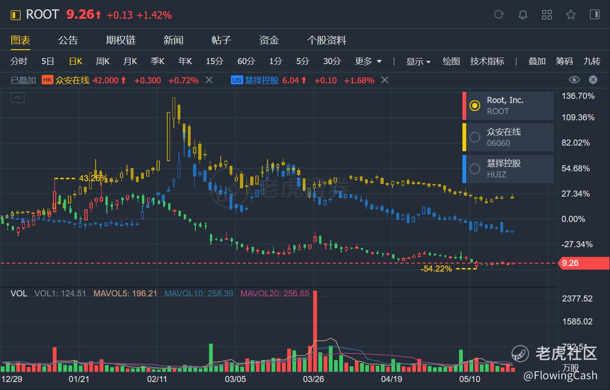
Task: Click the HK market badge
Action: pos(47,80)
